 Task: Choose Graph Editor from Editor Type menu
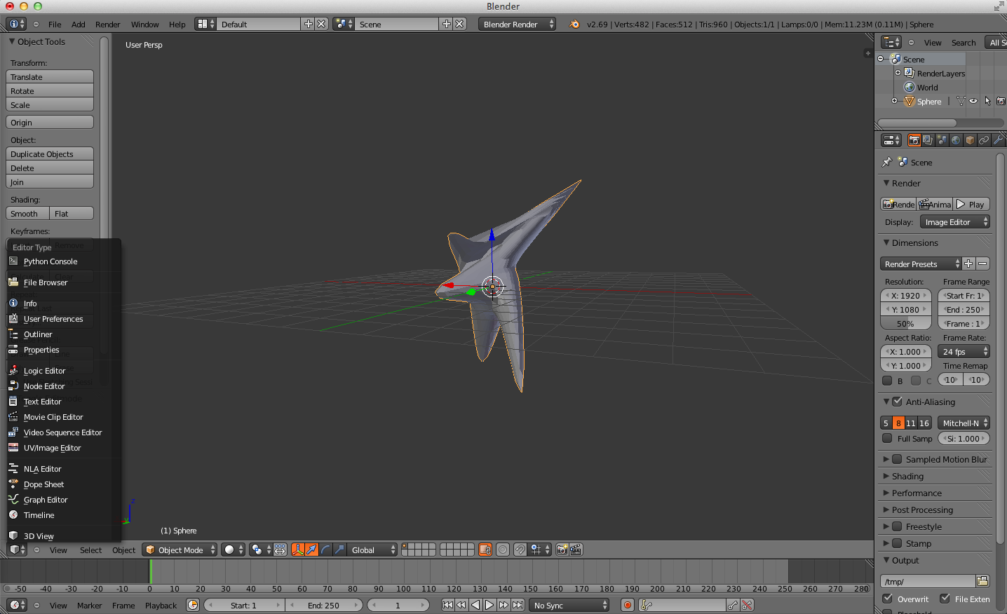pos(46,500)
